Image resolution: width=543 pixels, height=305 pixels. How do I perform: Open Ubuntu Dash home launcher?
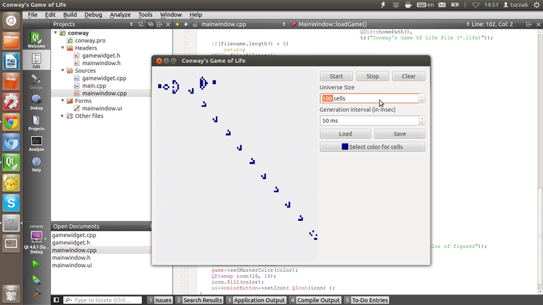(11, 21)
